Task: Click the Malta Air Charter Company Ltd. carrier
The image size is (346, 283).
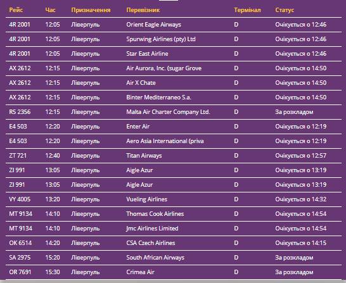Action: tap(168, 112)
